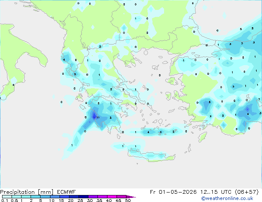
Task: Click the legend swatch between 1 and 2
Action: (x=26, y=197)
